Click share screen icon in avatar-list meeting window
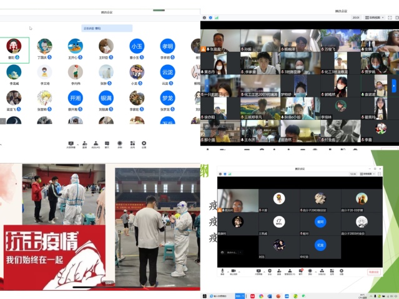Image resolution: width=399 pixels, height=299 pixels. pos(70,144)
